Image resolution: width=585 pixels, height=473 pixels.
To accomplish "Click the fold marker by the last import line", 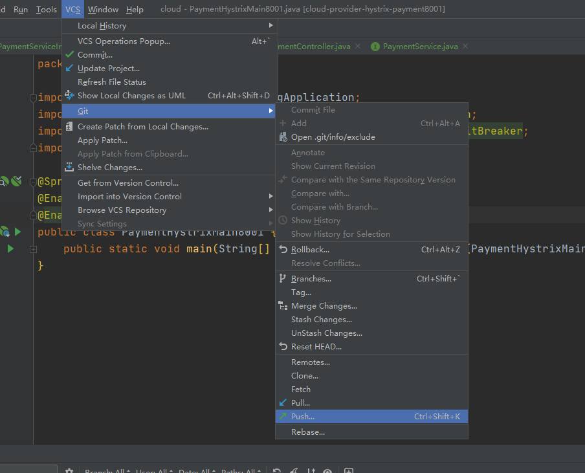I will tap(33, 148).
